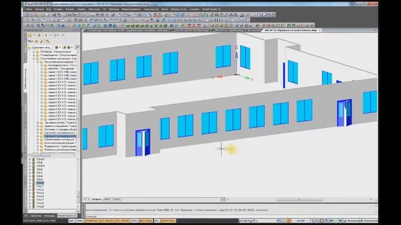Image resolution: width=401 pixels, height=225 pixels.
Task: Open the Вставка menu
Action: pyautogui.click(x=58, y=9)
